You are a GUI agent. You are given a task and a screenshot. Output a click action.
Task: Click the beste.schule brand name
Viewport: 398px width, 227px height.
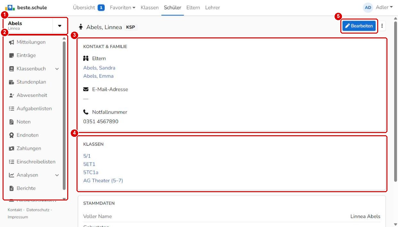tap(32, 7)
